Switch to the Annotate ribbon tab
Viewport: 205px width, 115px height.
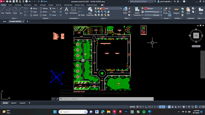tap(18, 5)
